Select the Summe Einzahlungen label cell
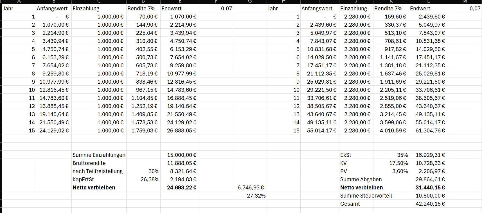Screen dimensions: 482x213 tap(99, 155)
